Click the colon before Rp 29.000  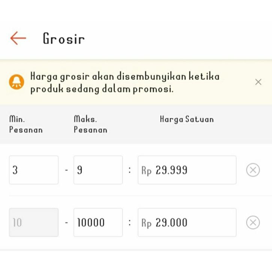(130, 223)
